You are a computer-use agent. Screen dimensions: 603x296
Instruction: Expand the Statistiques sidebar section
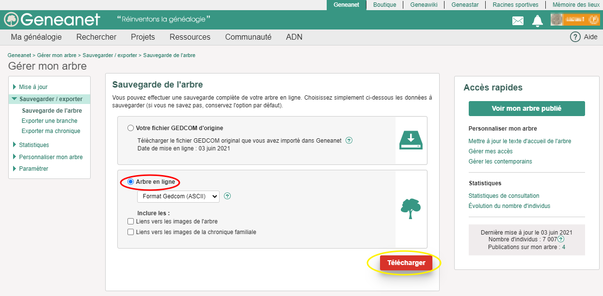coord(33,145)
